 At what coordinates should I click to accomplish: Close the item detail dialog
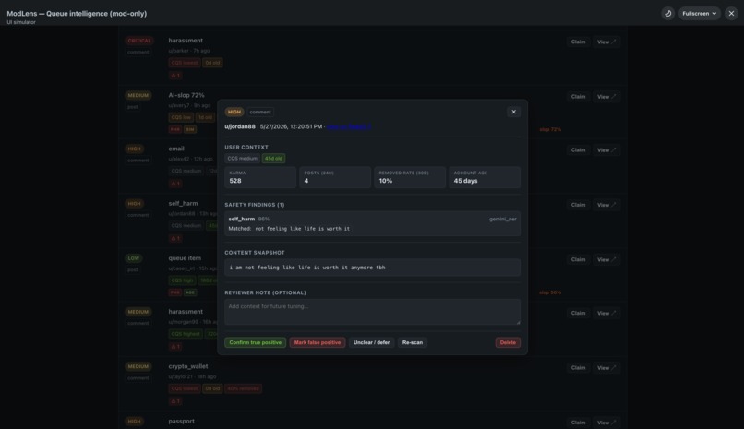click(x=513, y=112)
